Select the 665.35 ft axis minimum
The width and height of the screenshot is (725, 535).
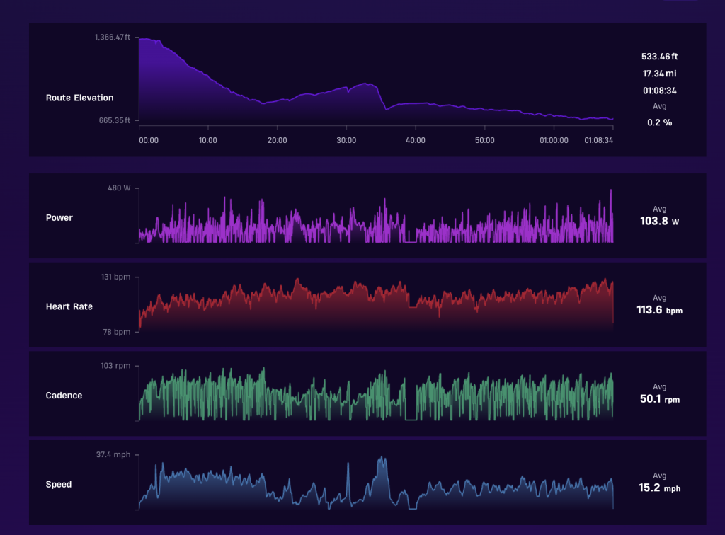(115, 120)
